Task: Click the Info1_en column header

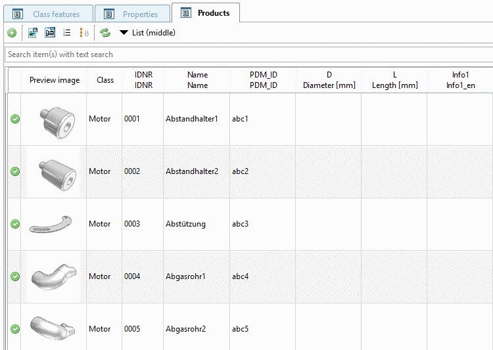Action: point(460,80)
